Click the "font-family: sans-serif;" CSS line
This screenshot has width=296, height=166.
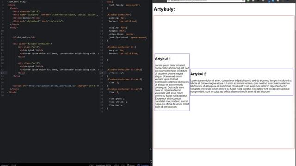(x=124, y=5)
